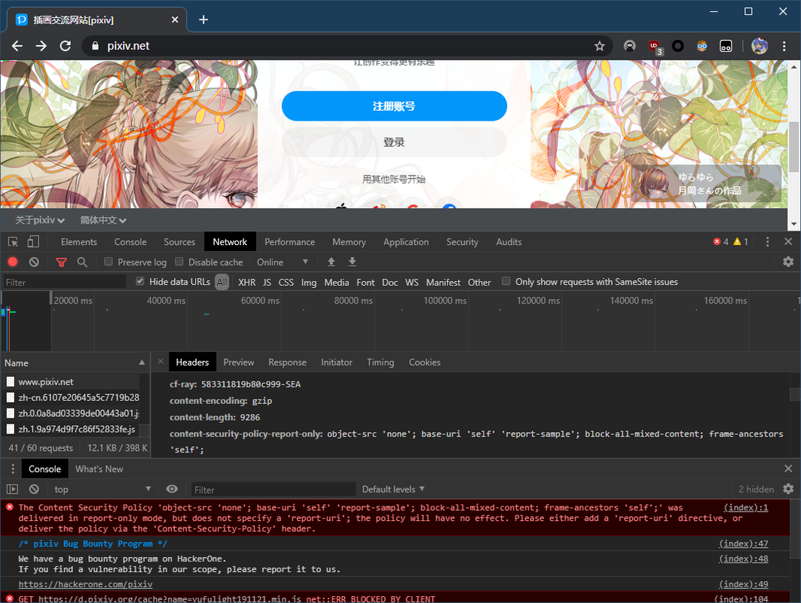Open the Audits tab
The height and width of the screenshot is (603, 801).
coord(509,242)
